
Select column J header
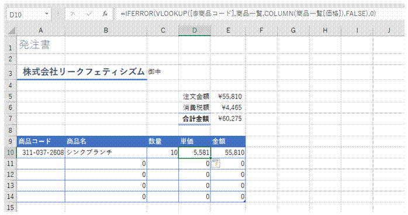click(389, 30)
